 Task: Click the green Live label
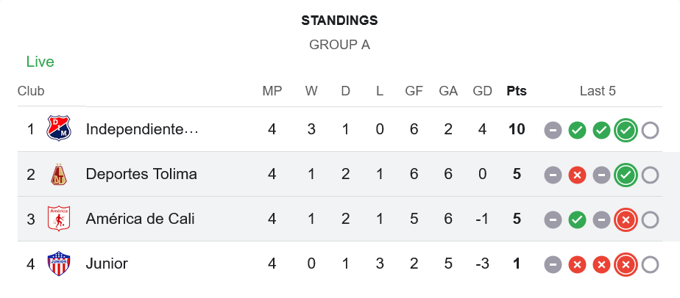[x=40, y=62]
